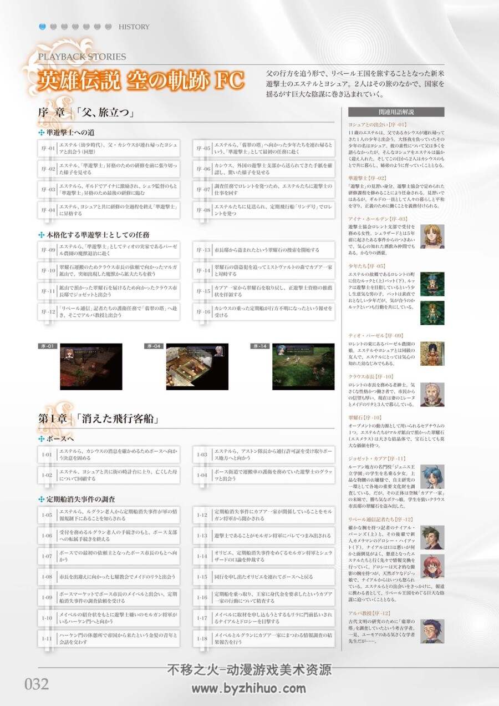Select story entry 1-13

coord(264,536)
